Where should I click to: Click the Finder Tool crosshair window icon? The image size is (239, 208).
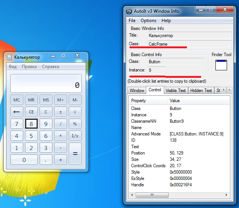click(x=221, y=65)
